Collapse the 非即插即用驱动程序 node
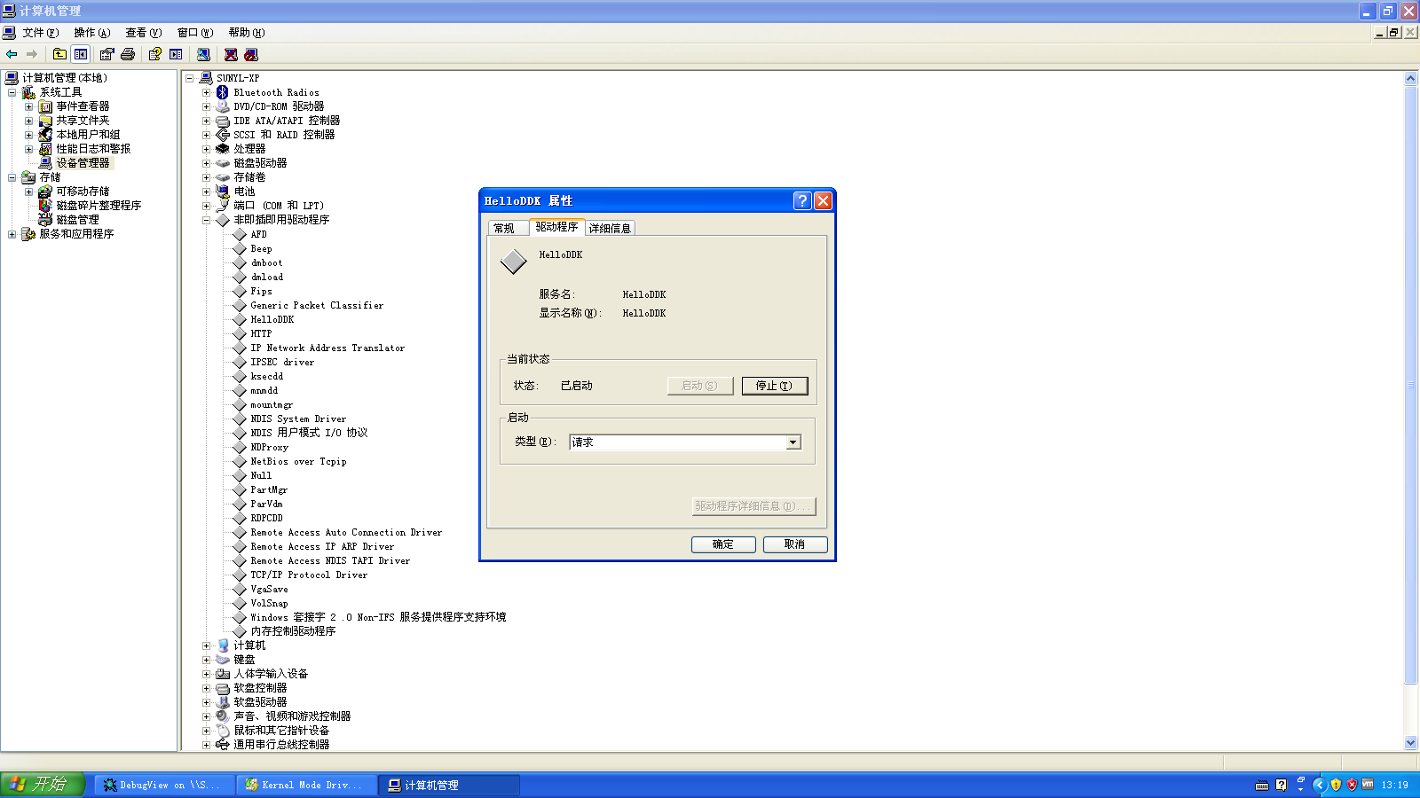The width and height of the screenshot is (1420, 798). 206,220
